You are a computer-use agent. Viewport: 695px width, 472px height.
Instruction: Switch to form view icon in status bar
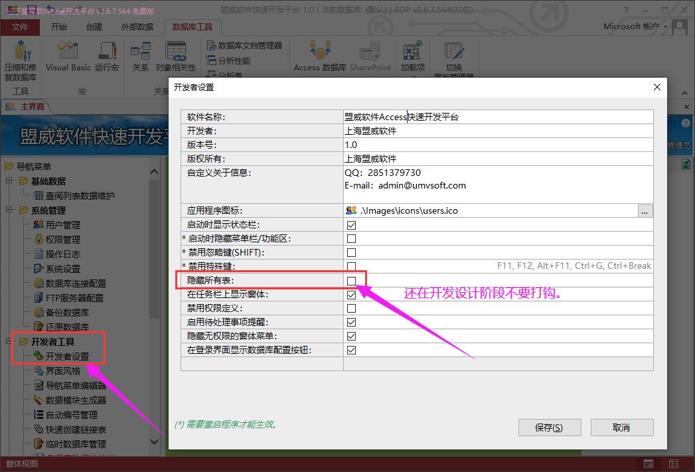(649, 464)
